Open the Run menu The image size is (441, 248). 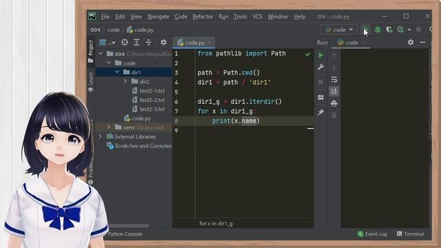click(223, 17)
